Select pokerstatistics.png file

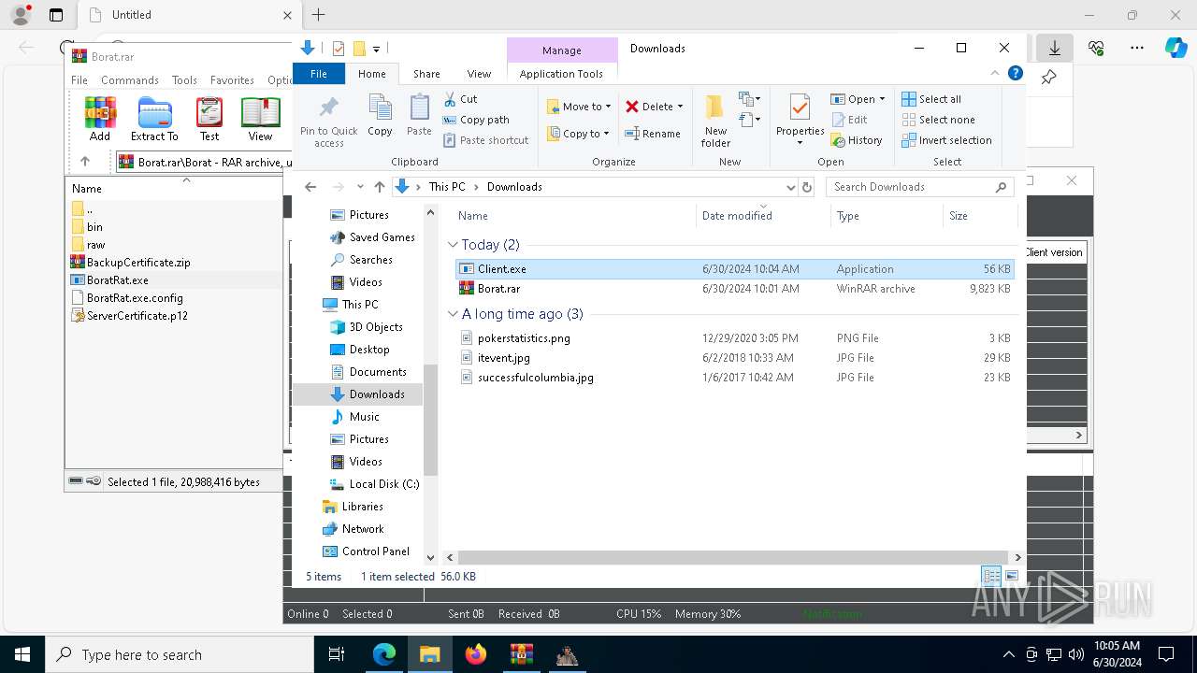tap(734, 338)
